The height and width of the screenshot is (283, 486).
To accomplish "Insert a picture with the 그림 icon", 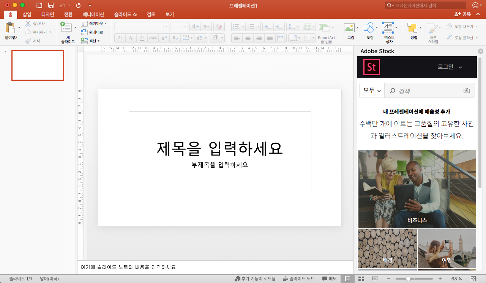I will [349, 28].
